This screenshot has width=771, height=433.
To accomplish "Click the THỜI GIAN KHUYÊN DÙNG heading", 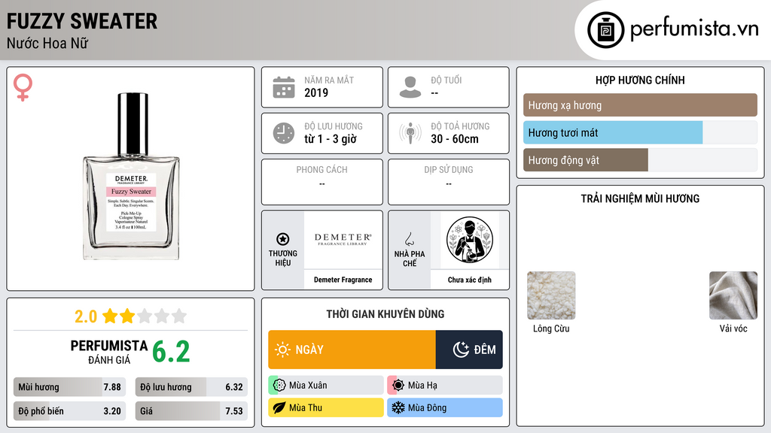I will point(385,313).
